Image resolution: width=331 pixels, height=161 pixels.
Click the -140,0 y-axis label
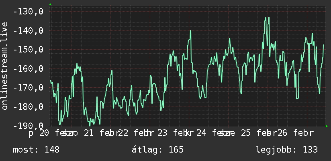coord(28,31)
